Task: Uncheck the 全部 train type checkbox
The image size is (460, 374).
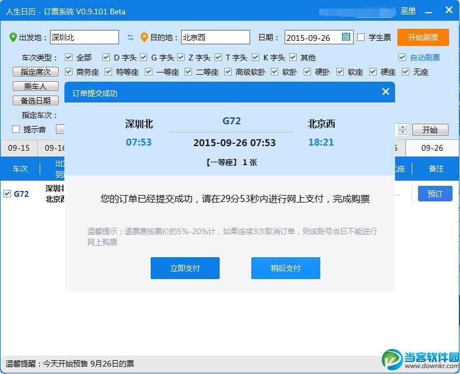Action: (68, 57)
